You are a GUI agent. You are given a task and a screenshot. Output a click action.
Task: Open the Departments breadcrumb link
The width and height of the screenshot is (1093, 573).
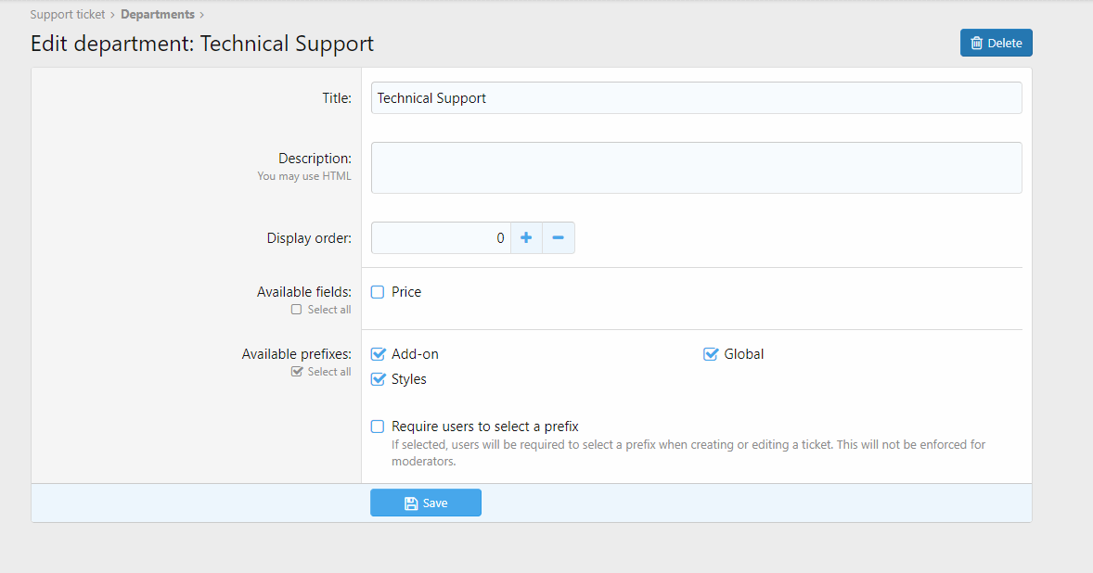click(157, 15)
